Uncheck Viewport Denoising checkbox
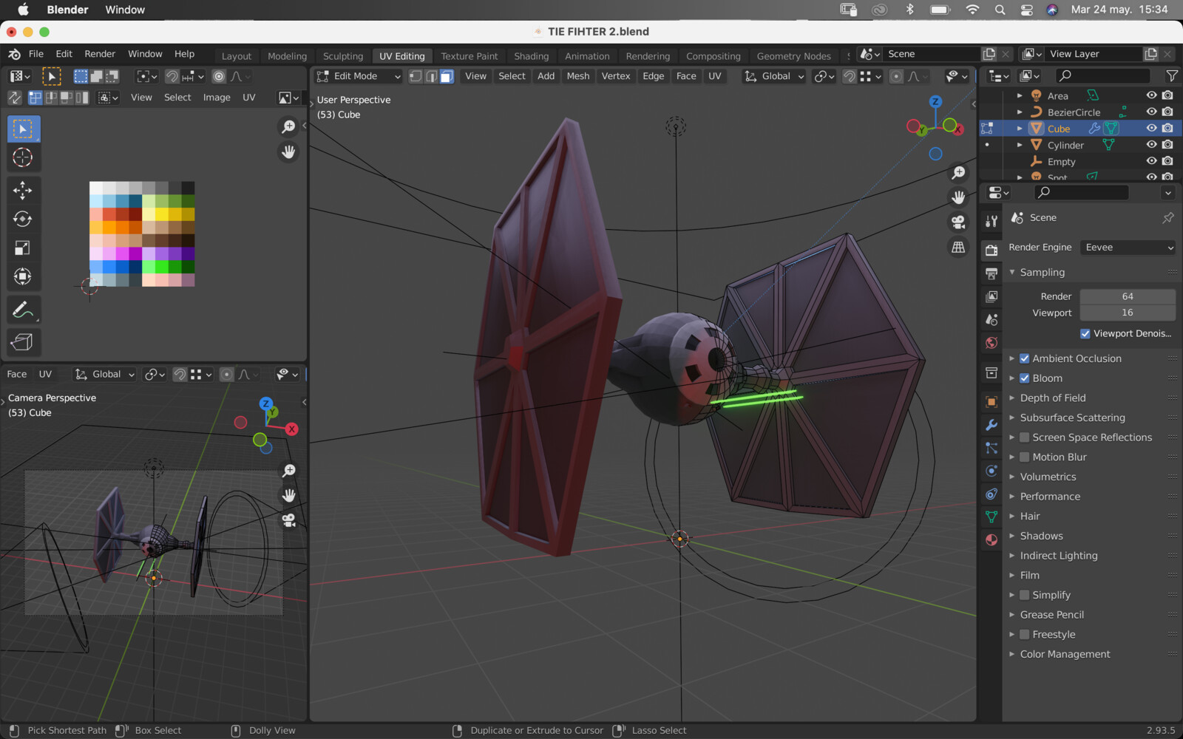 coord(1085,333)
